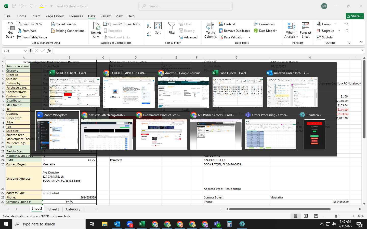Expand the formula bar
This screenshot has width=367, height=229.
(362, 50)
